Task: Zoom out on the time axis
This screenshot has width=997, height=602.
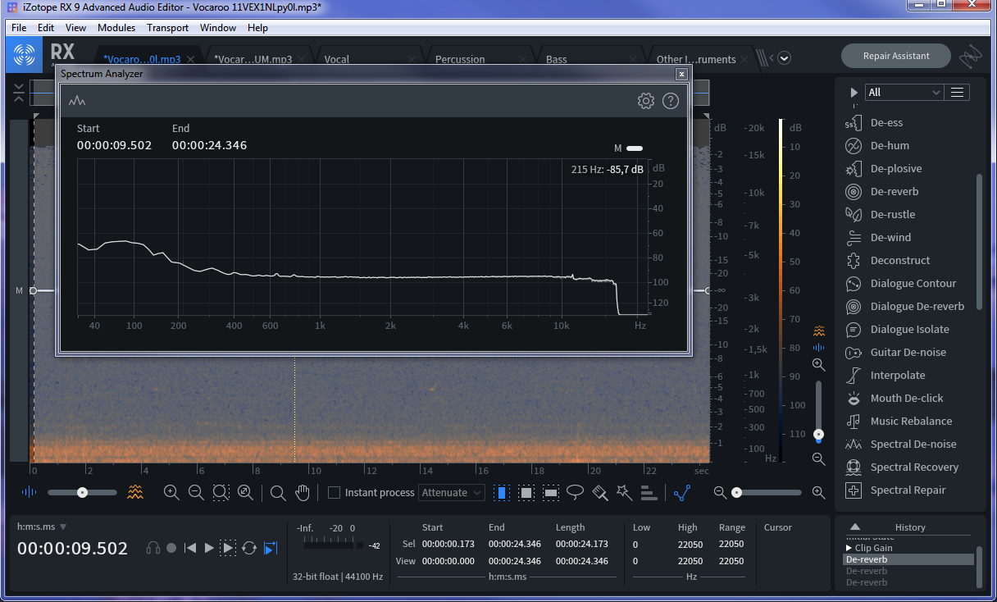Action: click(x=196, y=493)
